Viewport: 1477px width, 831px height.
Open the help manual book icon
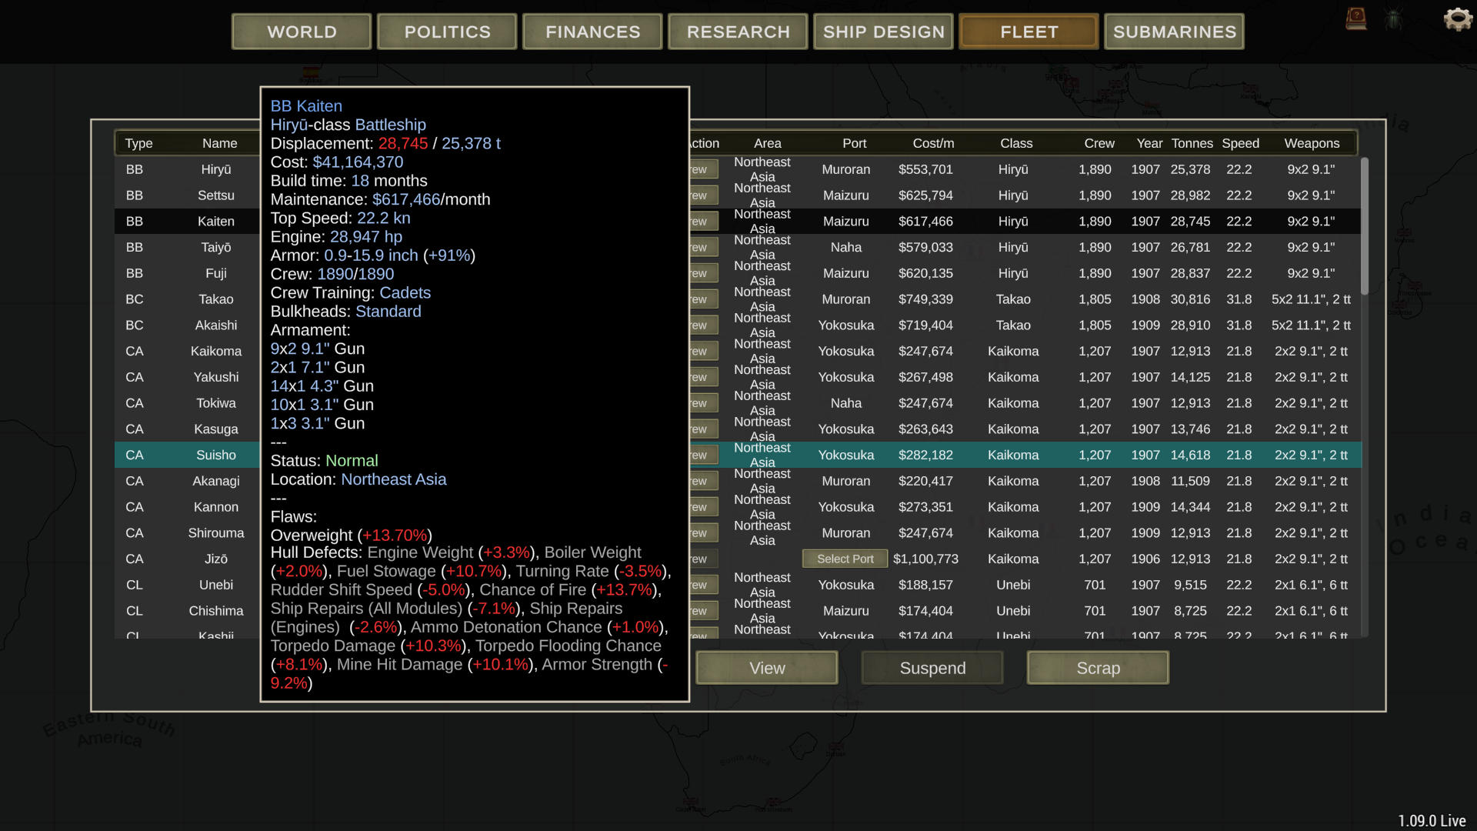[1355, 19]
